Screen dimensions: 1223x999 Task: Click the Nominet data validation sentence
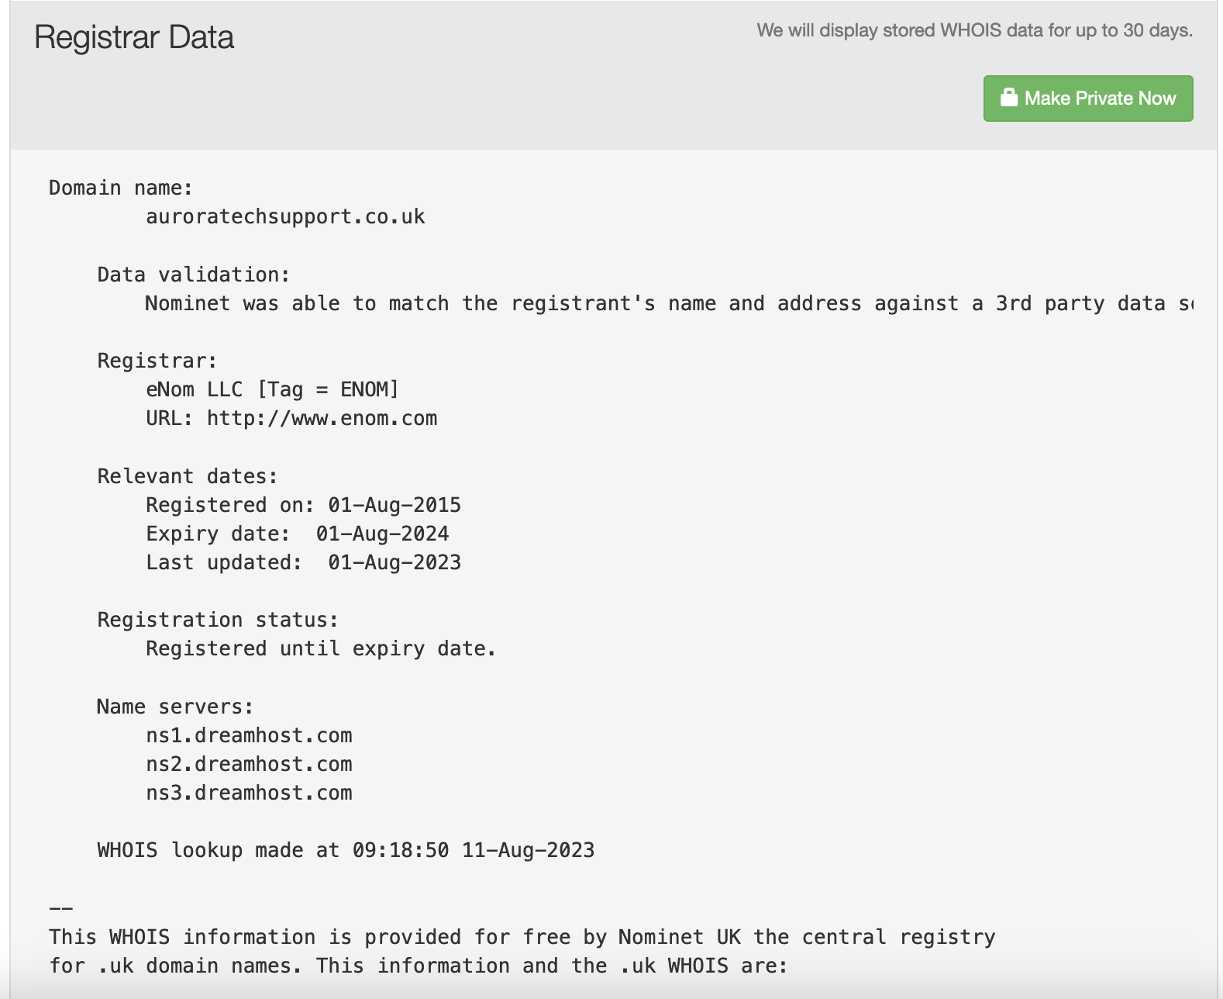coord(669,303)
